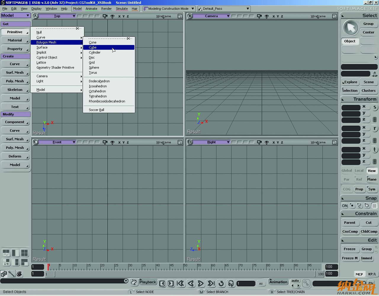The height and width of the screenshot is (296, 379).
Task: Open Modeling Construction Mode dropdown
Action: [169, 9]
